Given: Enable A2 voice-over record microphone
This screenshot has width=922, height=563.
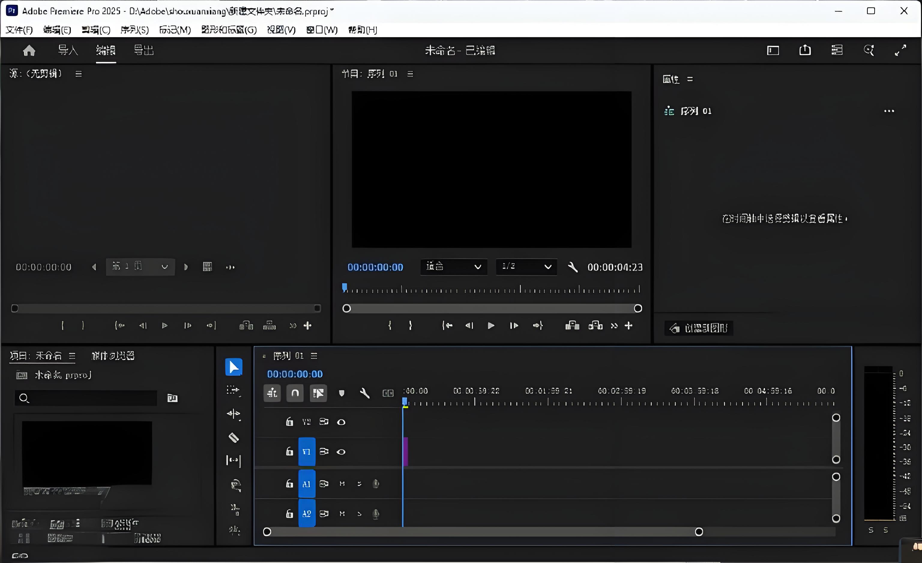Looking at the screenshot, I should click(376, 514).
